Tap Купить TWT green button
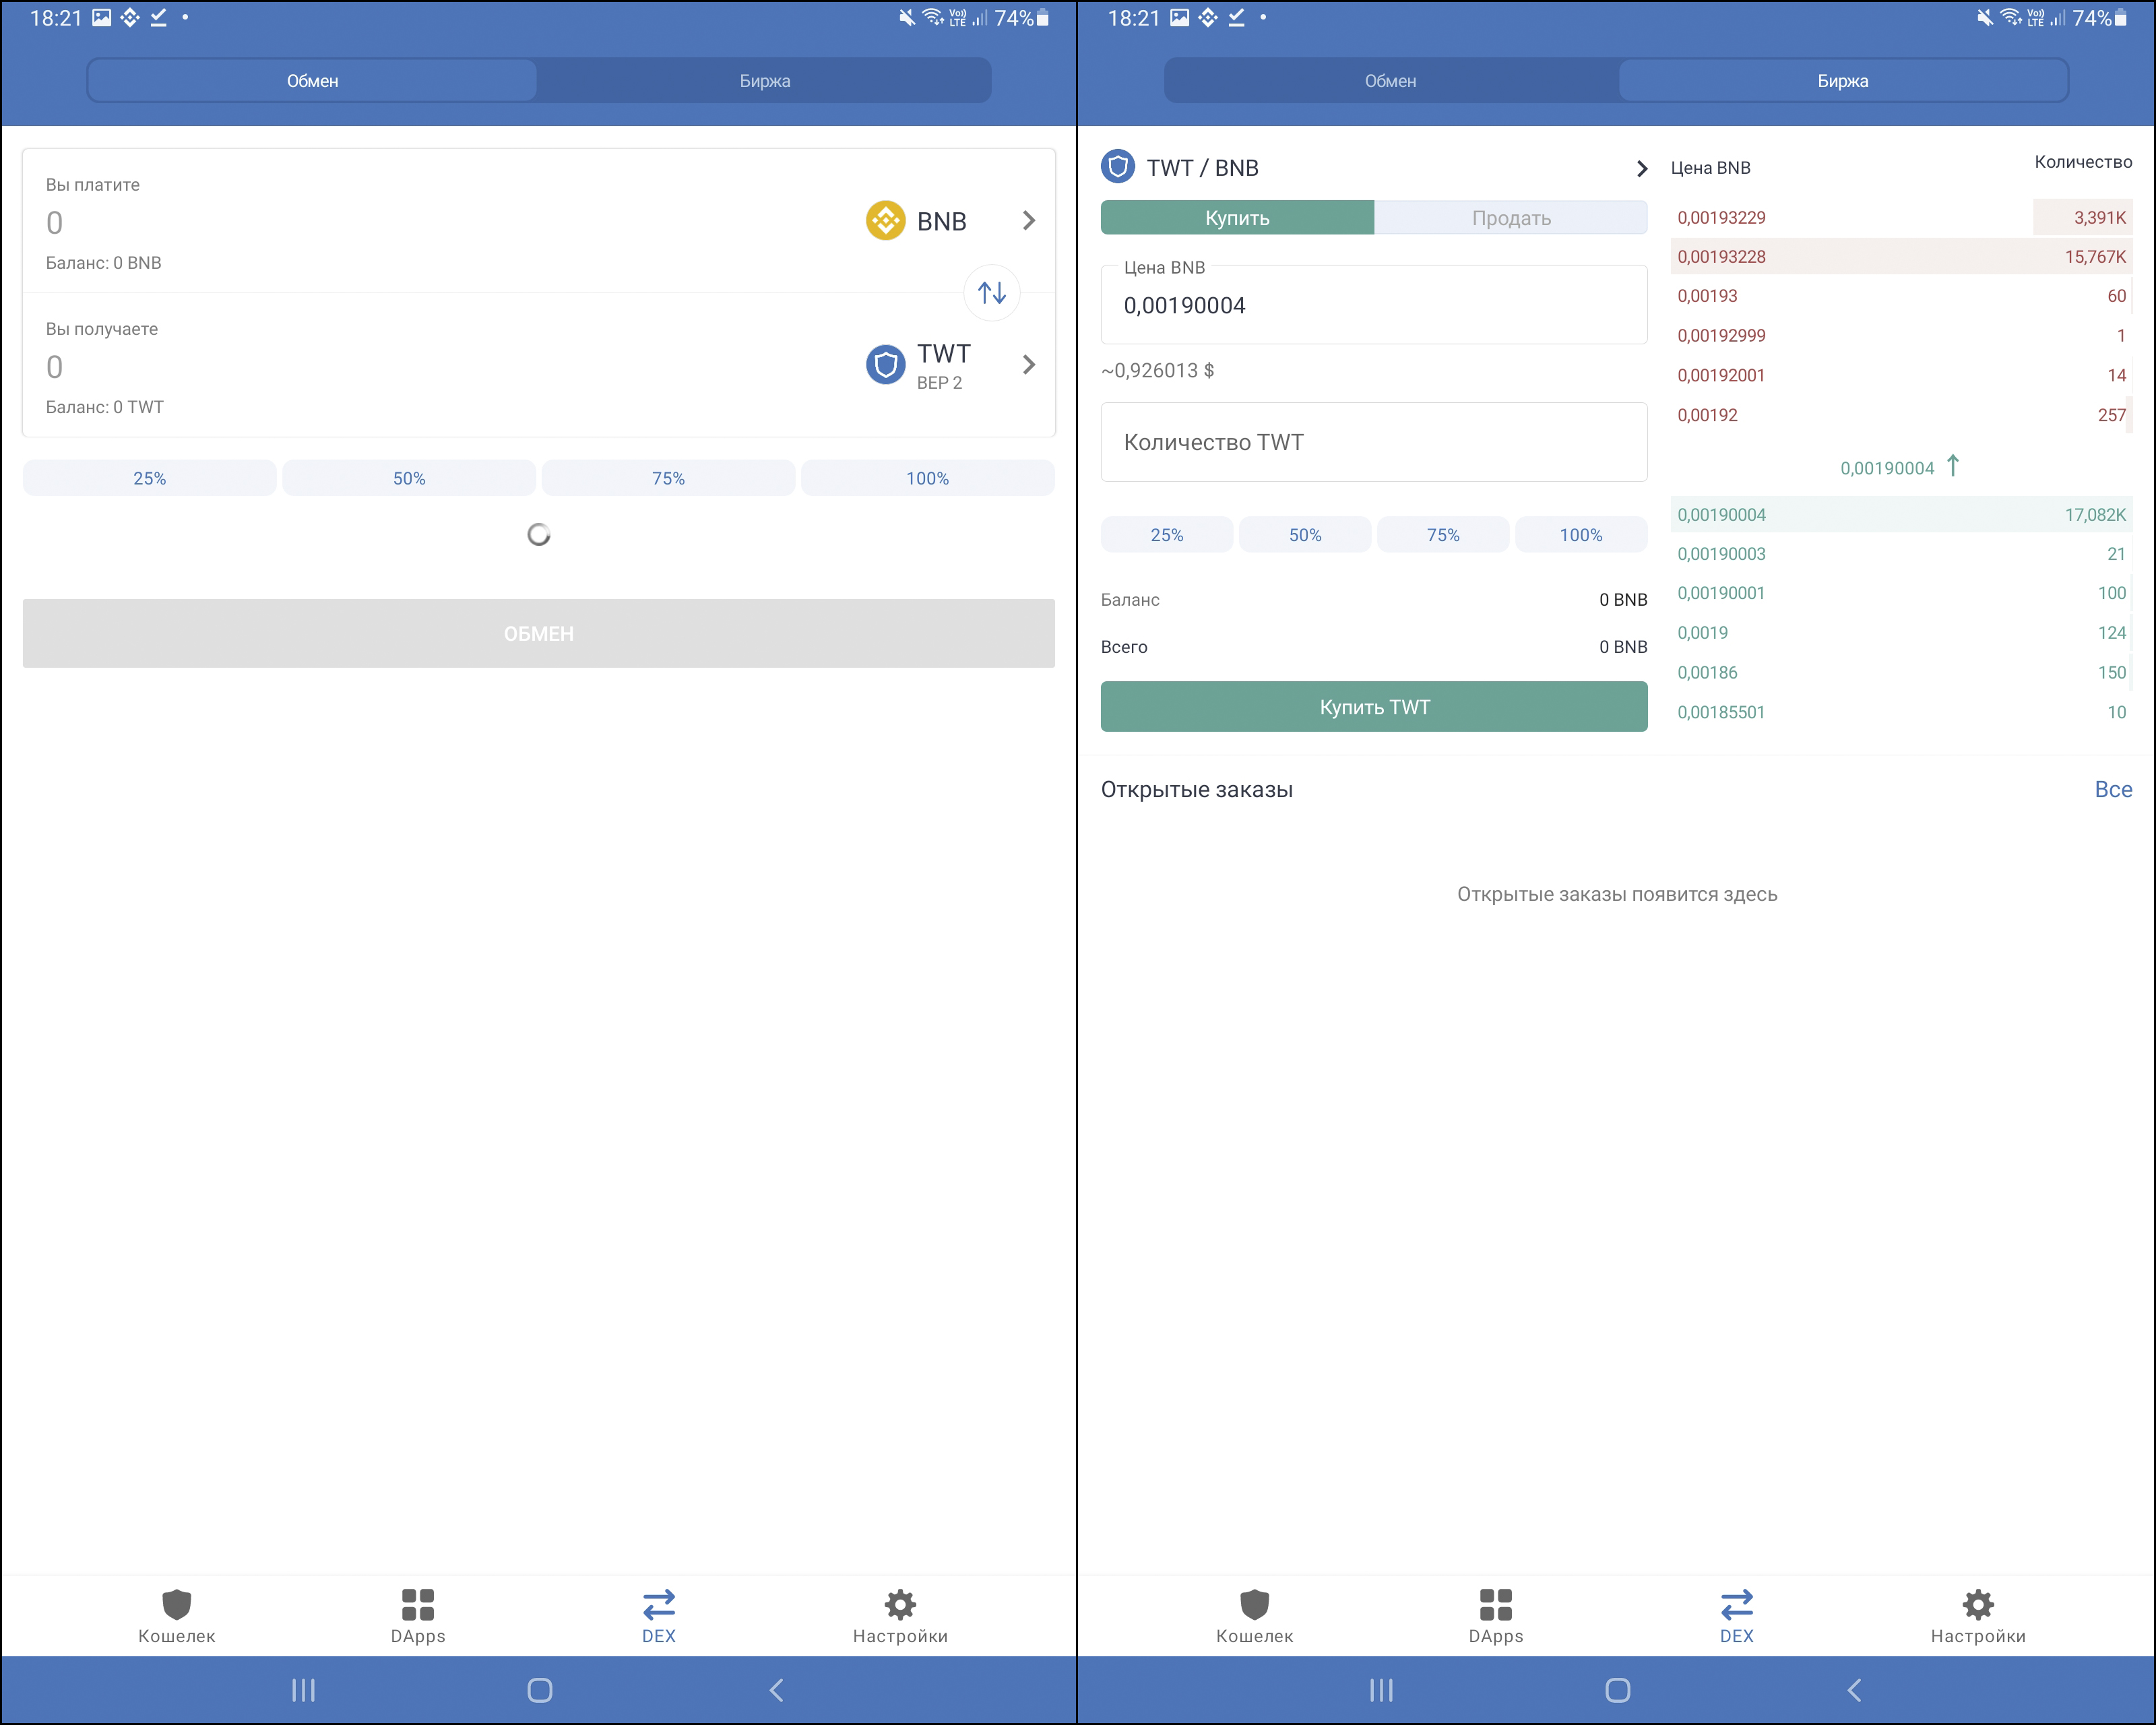This screenshot has height=1725, width=2156. (x=1374, y=707)
